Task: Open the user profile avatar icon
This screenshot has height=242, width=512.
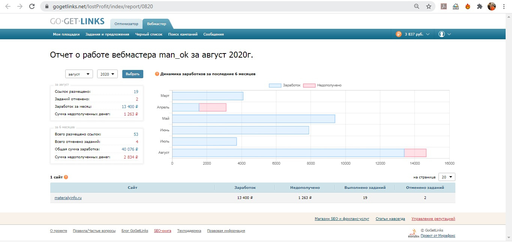Action: point(441,34)
